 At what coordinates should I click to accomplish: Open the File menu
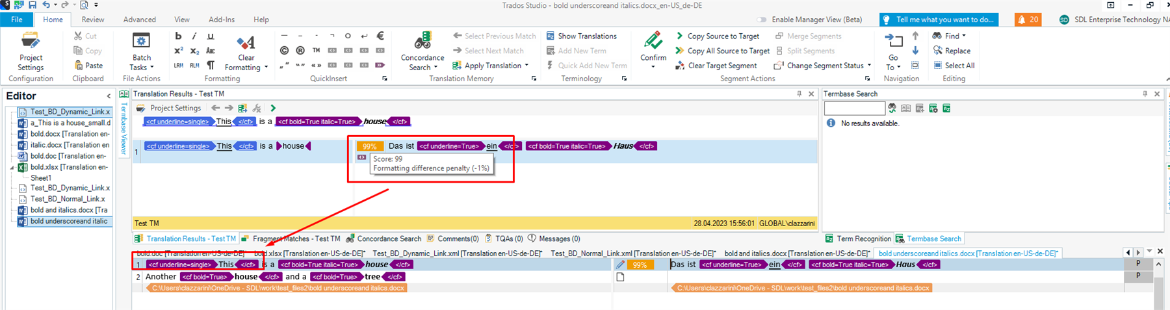(17, 19)
